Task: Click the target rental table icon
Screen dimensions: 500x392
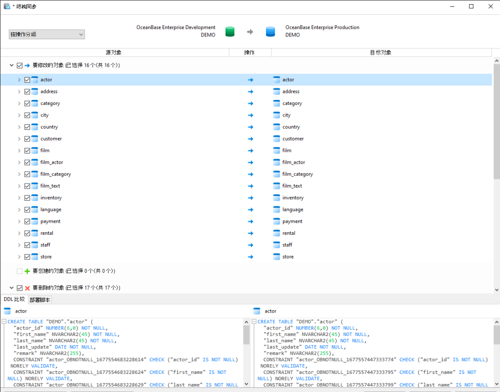Action: tap(276, 233)
